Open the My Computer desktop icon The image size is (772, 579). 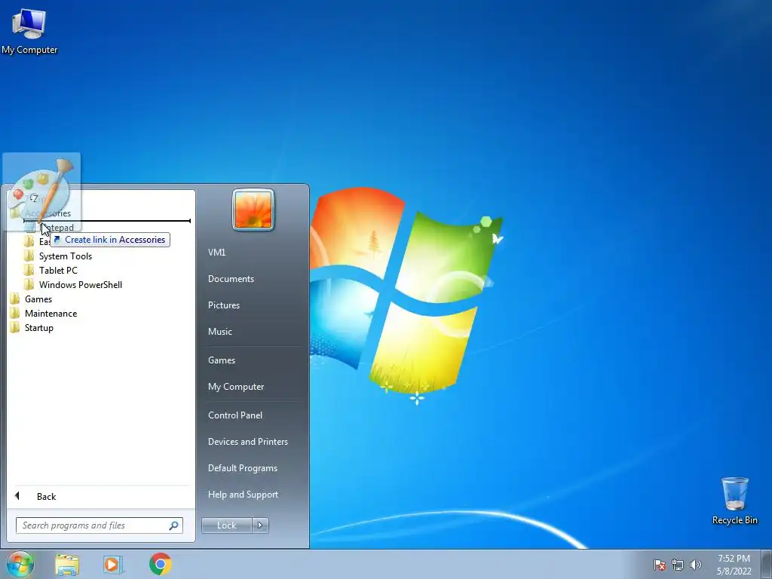click(x=29, y=32)
